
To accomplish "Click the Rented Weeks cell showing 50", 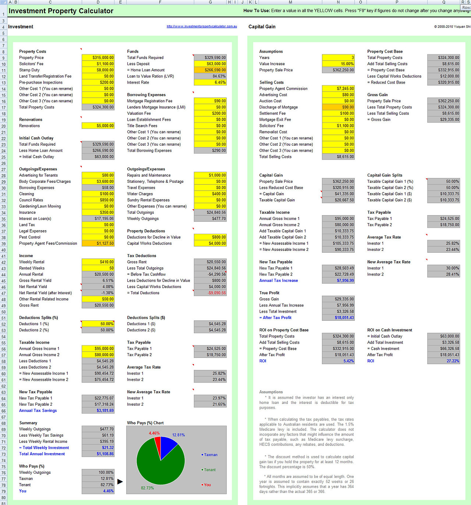I will [x=98, y=268].
